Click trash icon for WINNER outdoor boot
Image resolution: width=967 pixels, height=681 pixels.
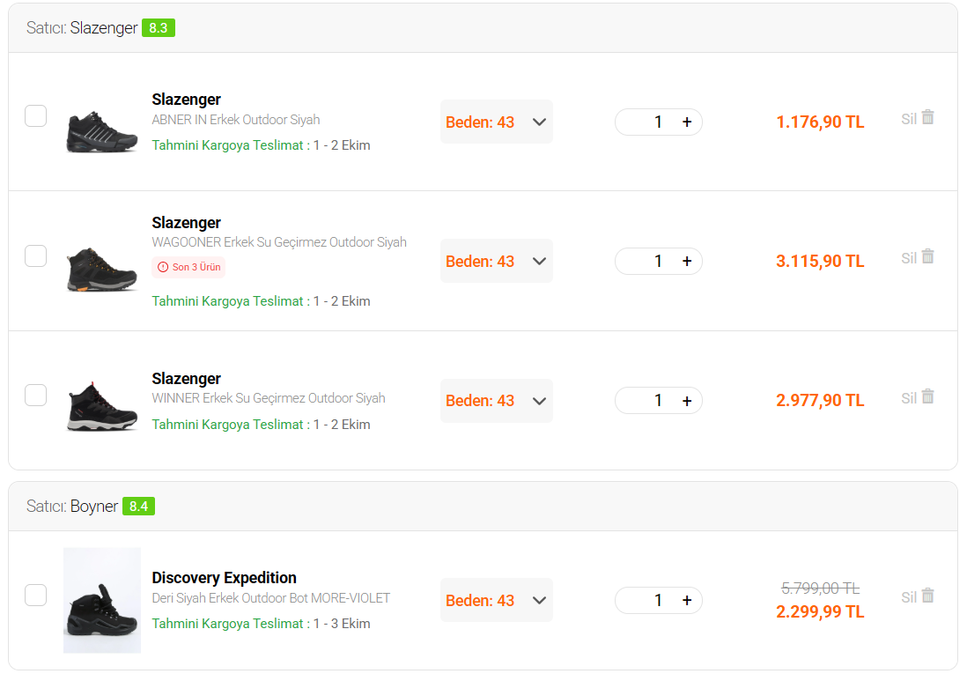click(x=927, y=396)
